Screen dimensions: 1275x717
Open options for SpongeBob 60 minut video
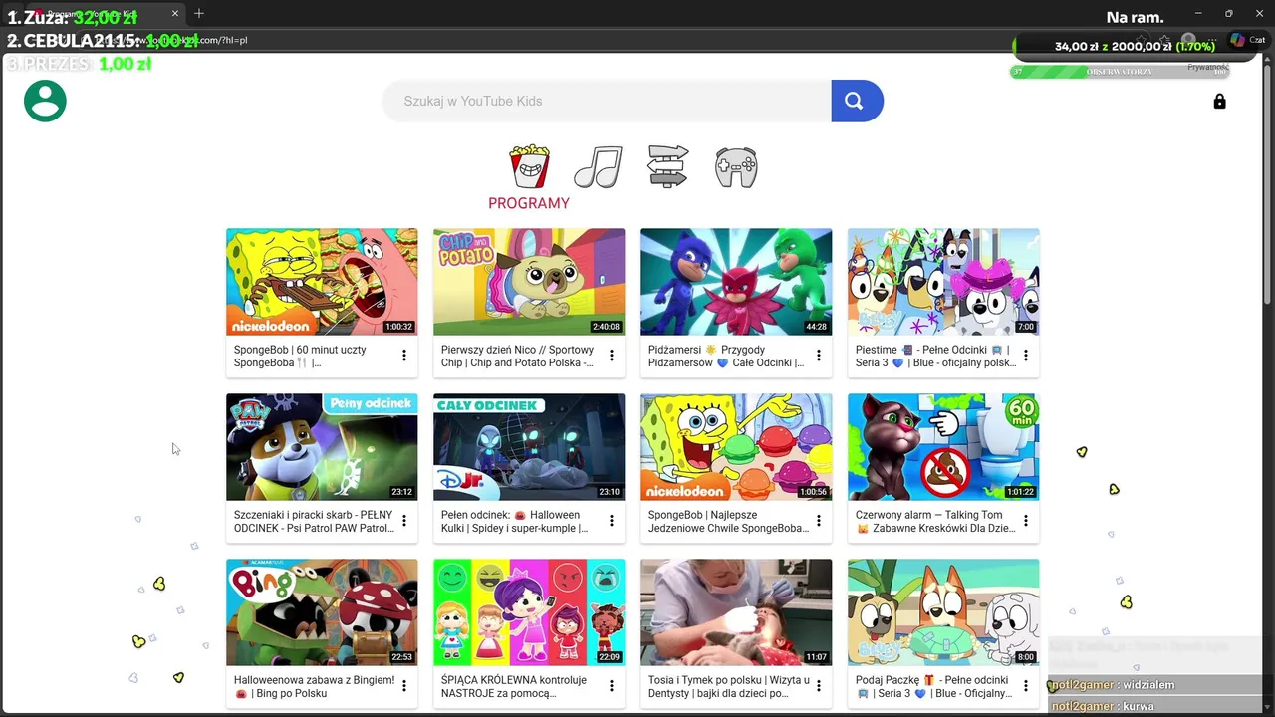[404, 356]
